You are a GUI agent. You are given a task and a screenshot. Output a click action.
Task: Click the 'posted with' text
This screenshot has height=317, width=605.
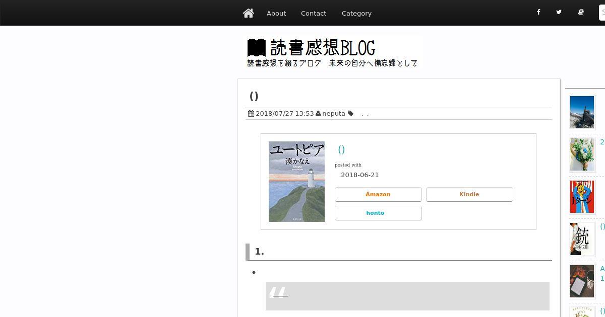pyautogui.click(x=348, y=165)
